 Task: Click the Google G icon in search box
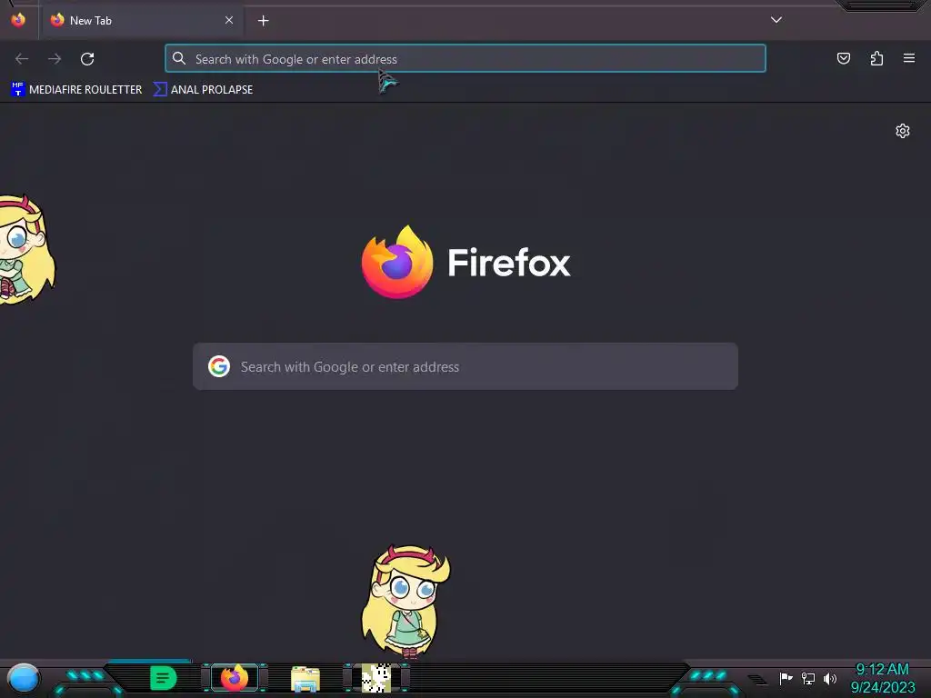219,366
